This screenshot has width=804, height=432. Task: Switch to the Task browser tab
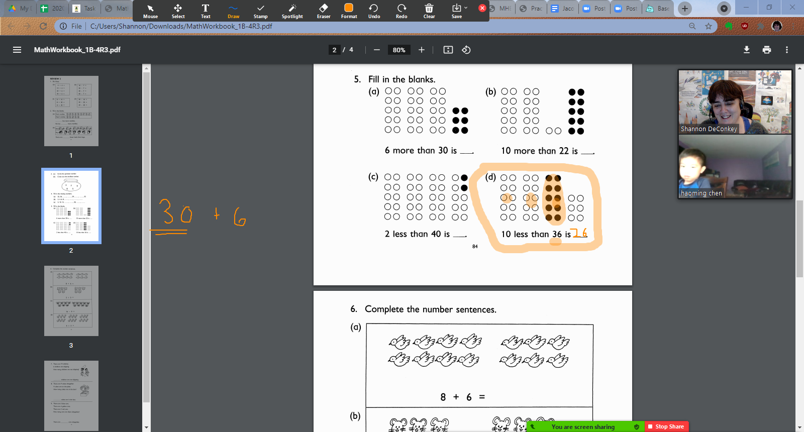(x=84, y=9)
